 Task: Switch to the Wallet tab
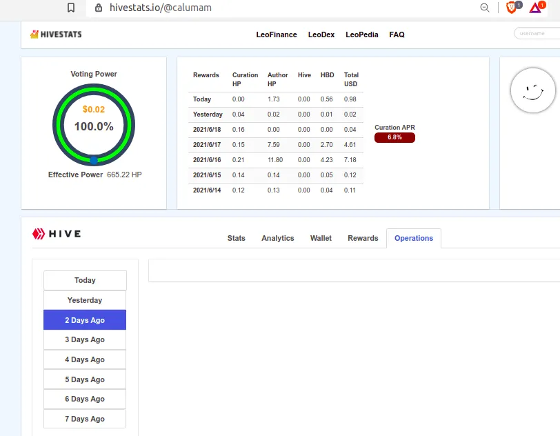pos(321,239)
